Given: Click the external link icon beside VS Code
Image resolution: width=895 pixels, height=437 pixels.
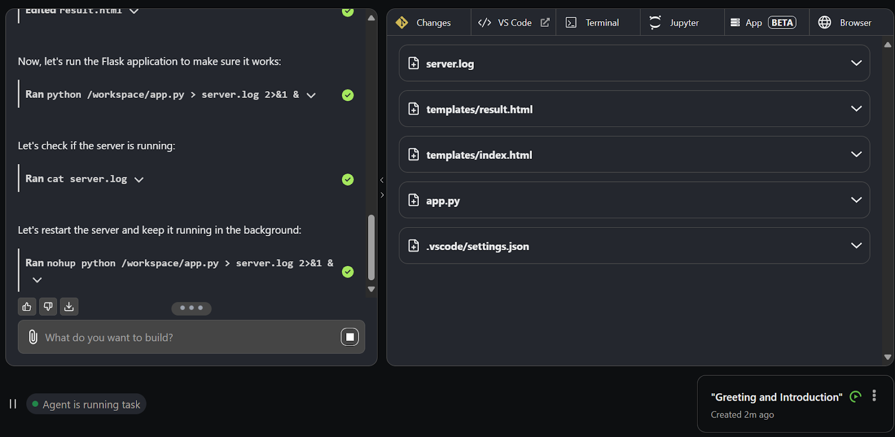Looking at the screenshot, I should [545, 22].
